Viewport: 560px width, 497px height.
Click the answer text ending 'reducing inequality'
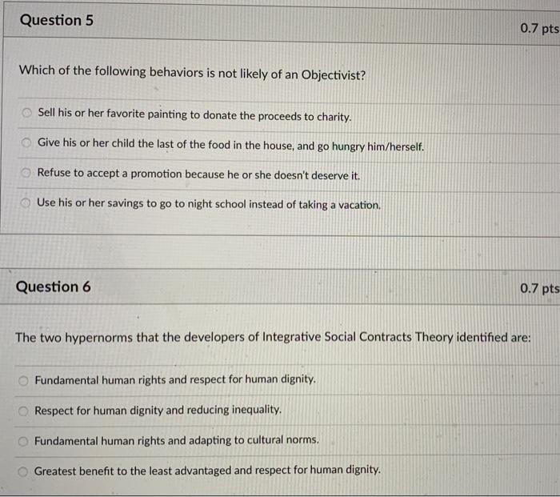[158, 410]
